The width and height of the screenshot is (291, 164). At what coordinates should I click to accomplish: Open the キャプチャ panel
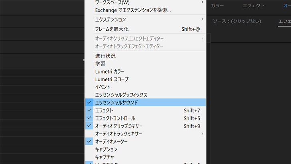coord(145,157)
